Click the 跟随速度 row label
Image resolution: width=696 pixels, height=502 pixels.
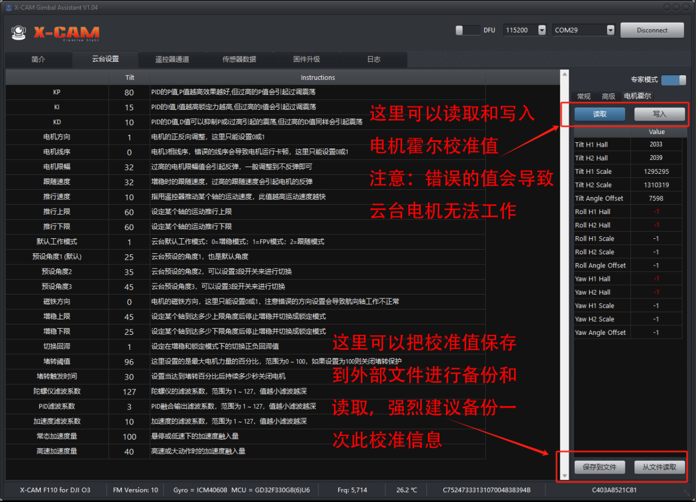tap(57, 181)
